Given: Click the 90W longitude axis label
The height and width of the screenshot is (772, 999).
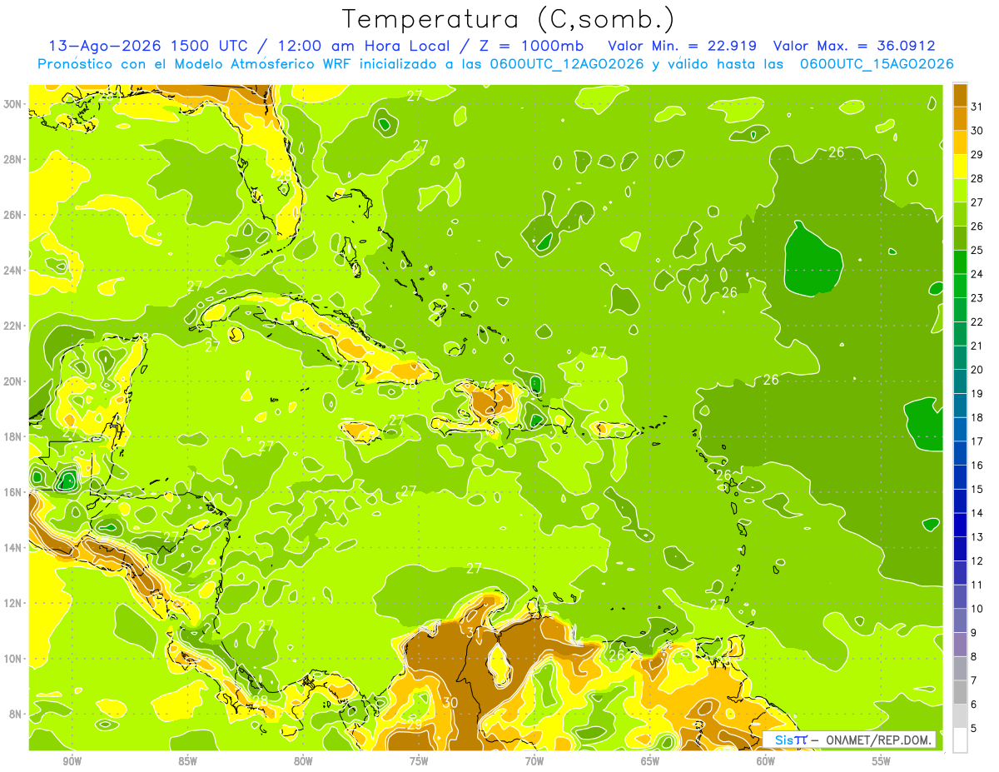Looking at the screenshot, I should click(x=72, y=761).
